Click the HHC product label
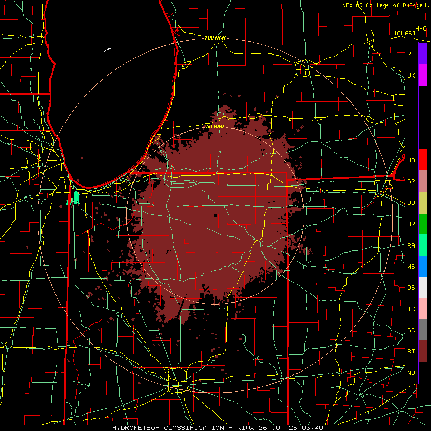This screenshot has height=431, width=431. point(420,29)
